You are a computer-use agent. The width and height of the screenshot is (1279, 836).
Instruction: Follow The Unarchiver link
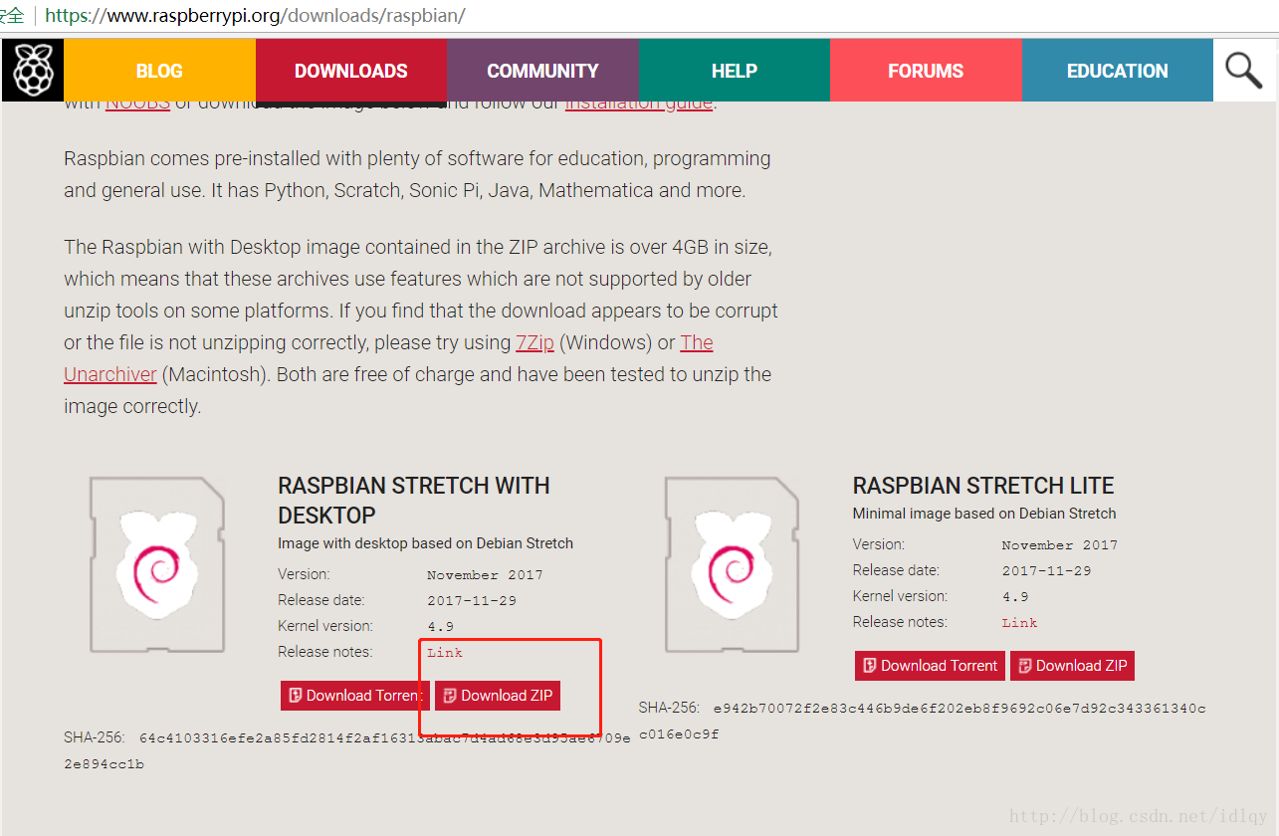(109, 375)
